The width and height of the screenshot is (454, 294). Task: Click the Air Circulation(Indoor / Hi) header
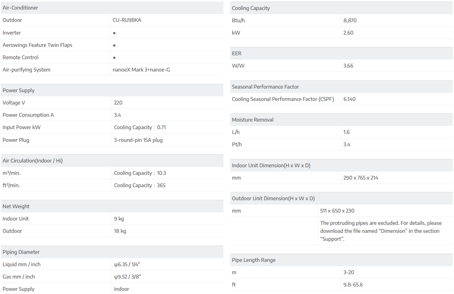pos(33,161)
